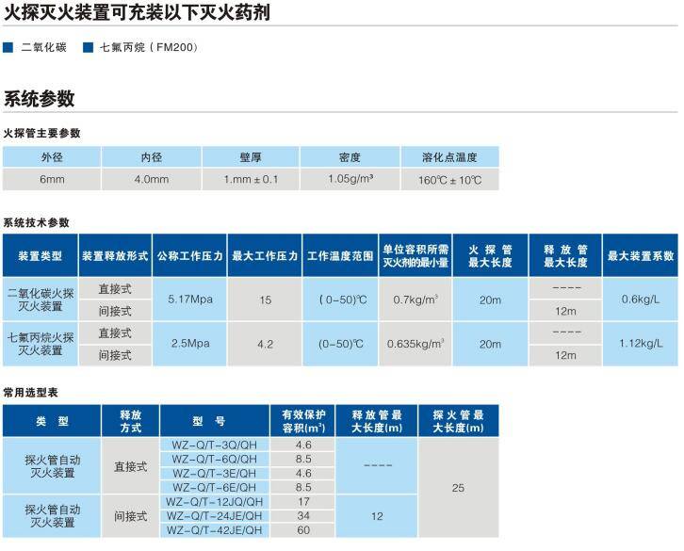Click the 探火管最大长度(m) column header
This screenshot has height=551, width=684.
pyautogui.click(x=458, y=421)
